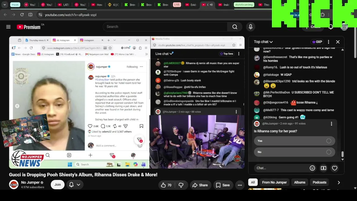Send a heart reaction in chat
Image resolution: width=357 pixels, height=201 pixels.
point(335,168)
